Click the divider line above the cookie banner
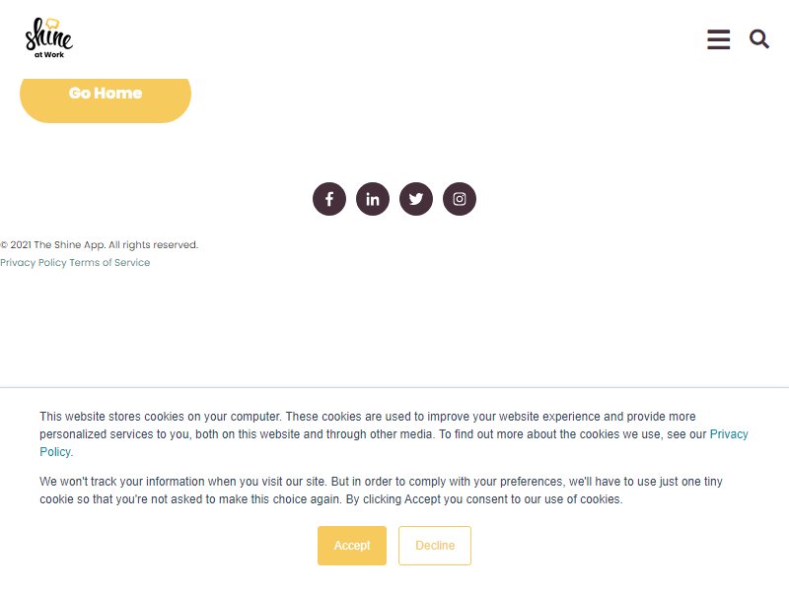 pyautogui.click(x=394, y=387)
